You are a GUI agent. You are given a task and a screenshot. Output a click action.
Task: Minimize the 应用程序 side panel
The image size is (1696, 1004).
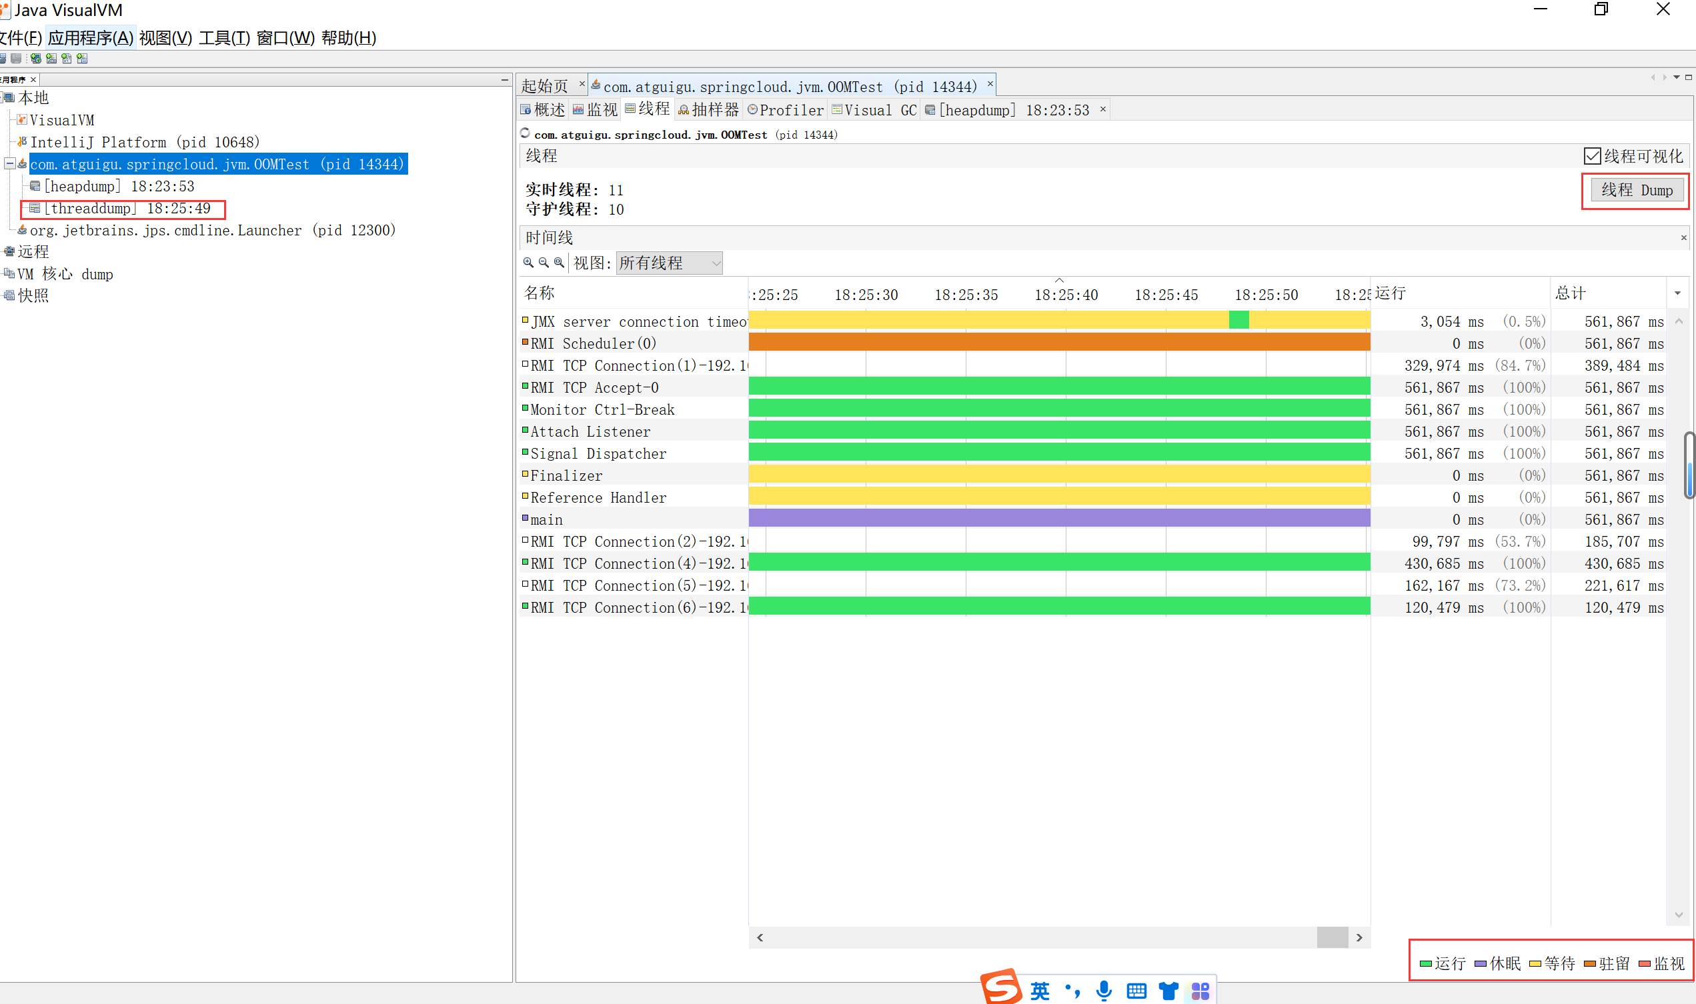click(x=504, y=80)
